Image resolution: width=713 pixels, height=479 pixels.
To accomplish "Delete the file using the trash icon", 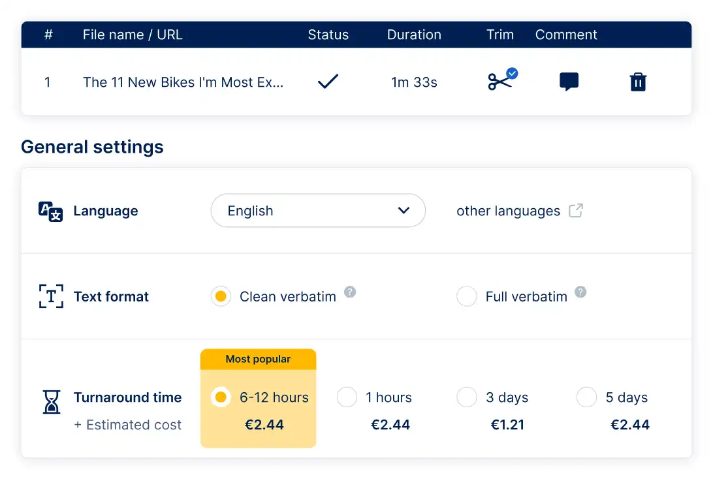I will (x=638, y=82).
